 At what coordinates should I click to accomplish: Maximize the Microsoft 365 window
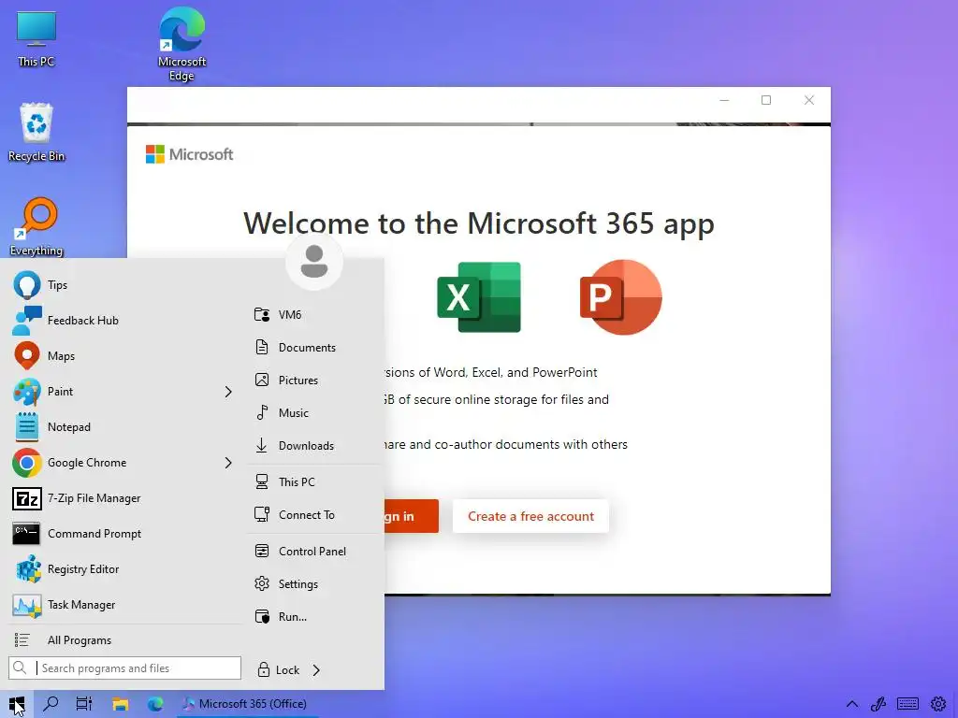tap(766, 100)
